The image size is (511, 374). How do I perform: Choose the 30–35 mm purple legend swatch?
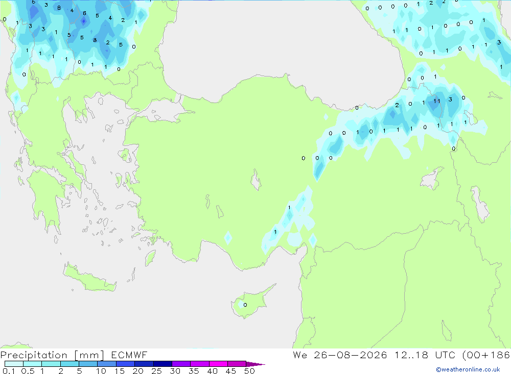coord(181,364)
